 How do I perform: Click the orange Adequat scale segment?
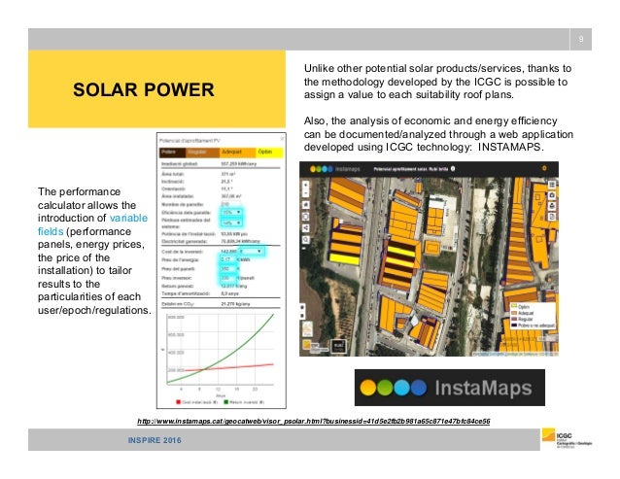[x=238, y=153]
